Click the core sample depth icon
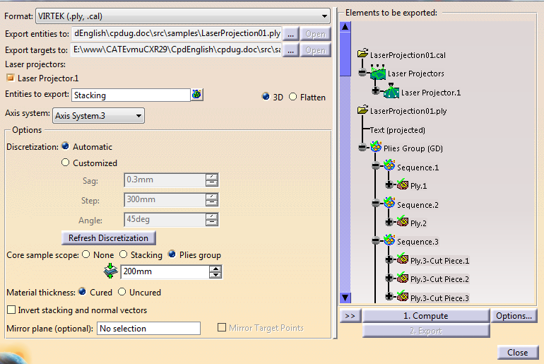Screen dimensions: 544x364 pyautogui.click(x=110, y=271)
